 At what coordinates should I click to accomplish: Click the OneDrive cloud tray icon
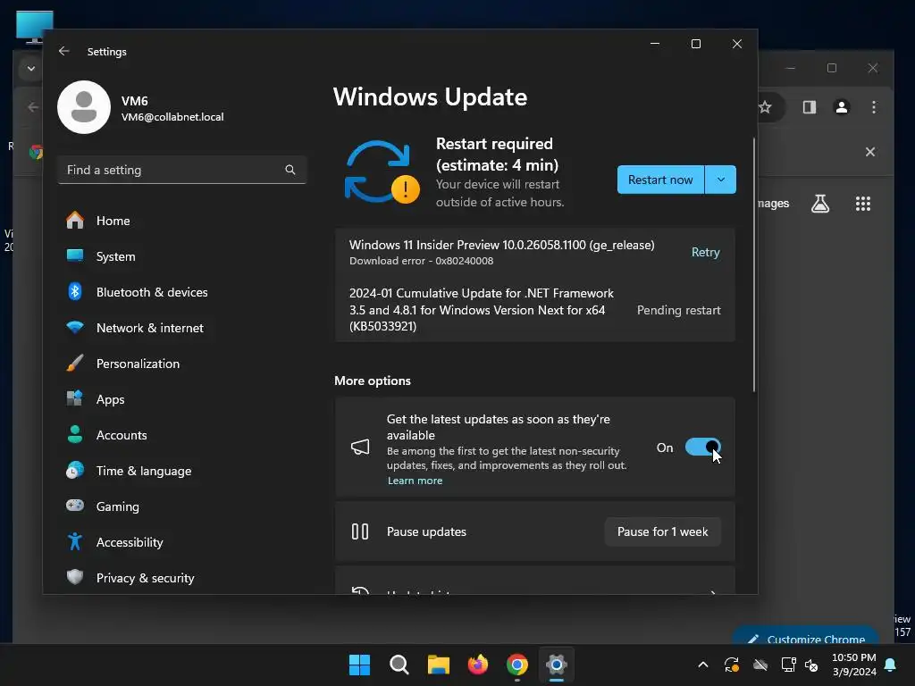coord(760,665)
